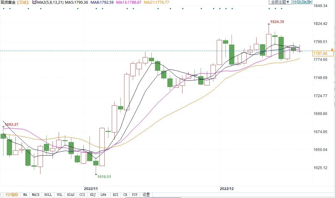Click the third top-right chart toolbar icon

306,2
